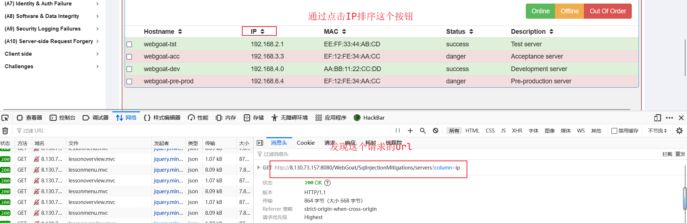Screen dimensions: 687x223
Task: Filter requests by JS
Action: pos(503,131)
